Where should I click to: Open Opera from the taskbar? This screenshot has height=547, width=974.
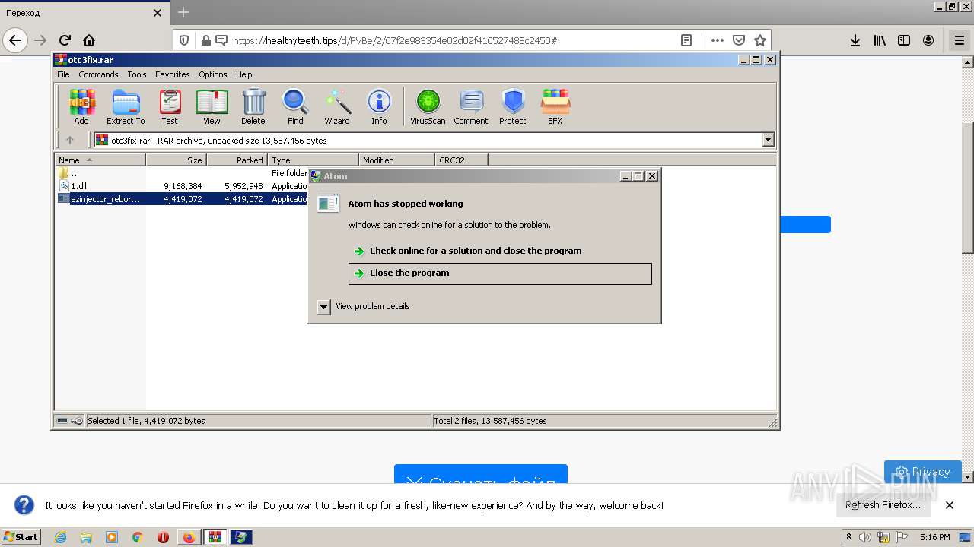pyautogui.click(x=163, y=537)
